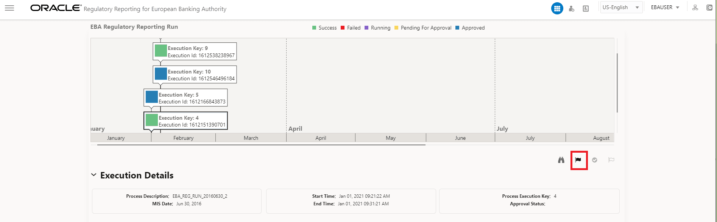Click the Oracle logo

56,8
